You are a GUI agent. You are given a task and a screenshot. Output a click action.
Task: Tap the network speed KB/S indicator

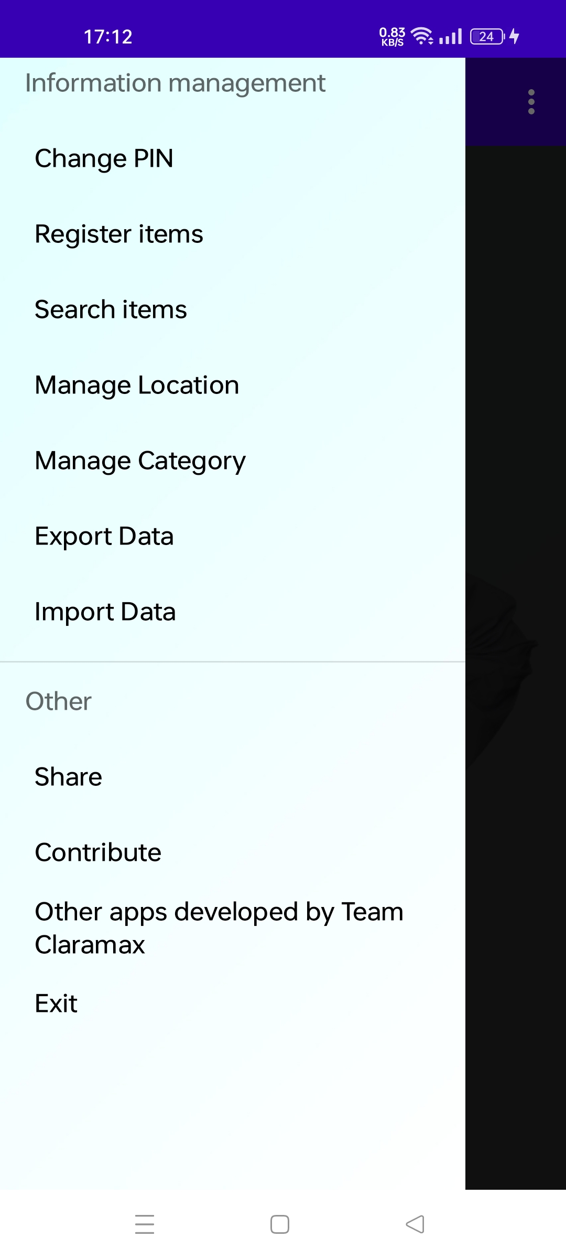tap(392, 37)
